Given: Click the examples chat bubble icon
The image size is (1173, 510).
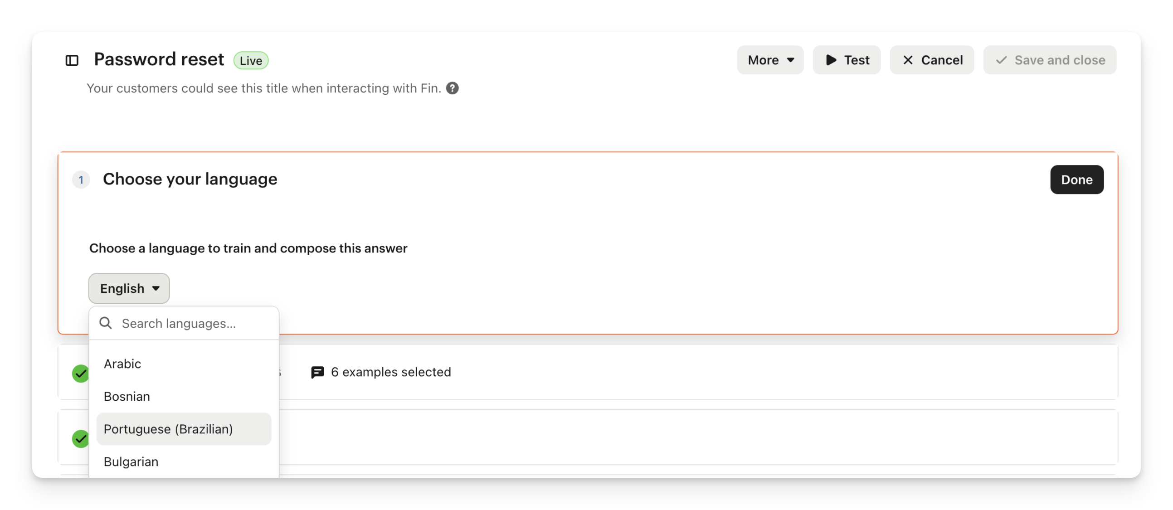Looking at the screenshot, I should click(x=317, y=372).
